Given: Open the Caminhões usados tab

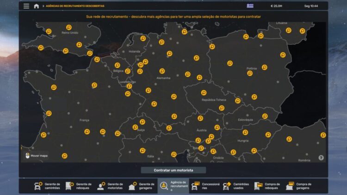Looking at the screenshot, I should [x=236, y=186].
